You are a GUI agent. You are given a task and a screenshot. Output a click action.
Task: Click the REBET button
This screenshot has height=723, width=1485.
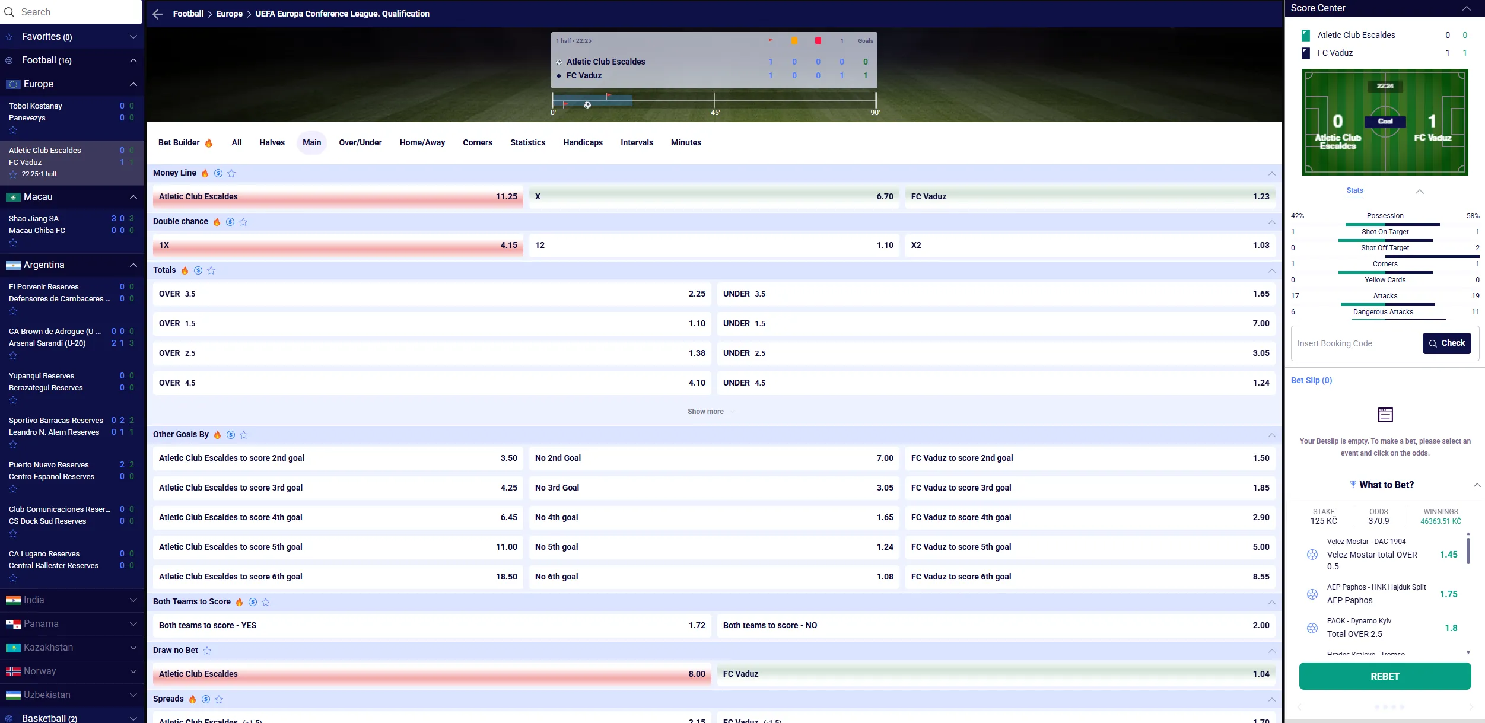point(1385,676)
